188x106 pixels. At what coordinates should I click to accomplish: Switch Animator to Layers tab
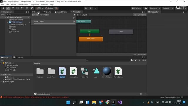pyautogui.click(x=35, y=15)
